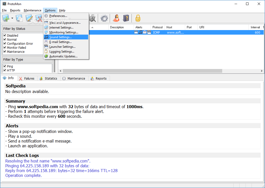Click the support agent headset icon

coord(116,18)
